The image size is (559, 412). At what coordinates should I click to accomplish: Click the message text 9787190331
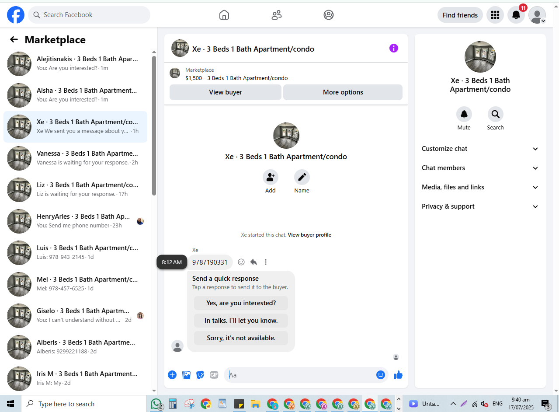point(210,262)
